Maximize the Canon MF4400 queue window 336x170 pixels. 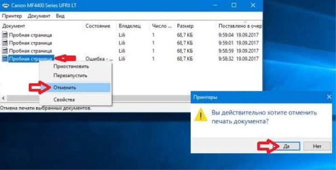click(x=234, y=5)
